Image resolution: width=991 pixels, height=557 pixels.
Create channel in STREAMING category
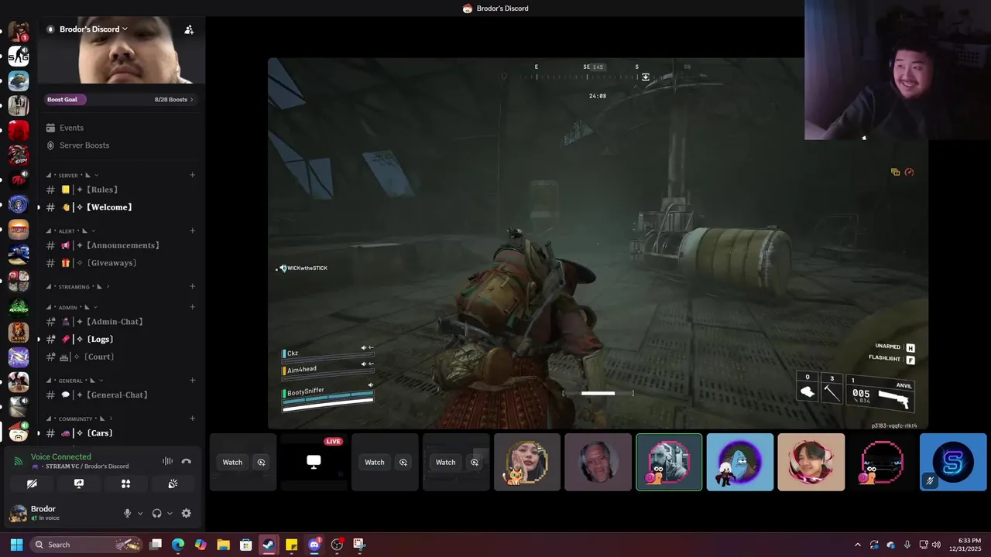coord(192,286)
